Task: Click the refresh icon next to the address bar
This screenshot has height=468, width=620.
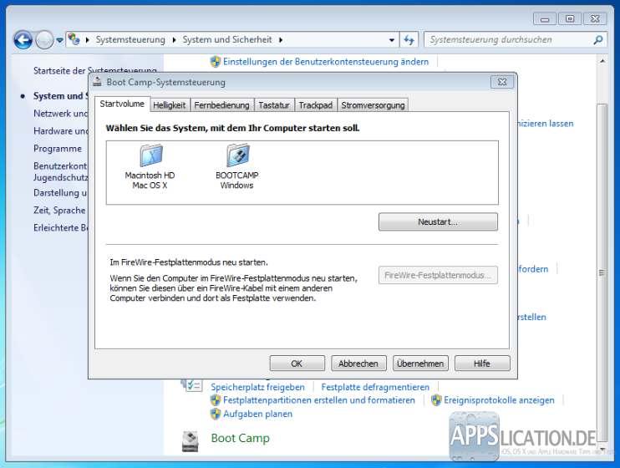Action: click(x=409, y=39)
